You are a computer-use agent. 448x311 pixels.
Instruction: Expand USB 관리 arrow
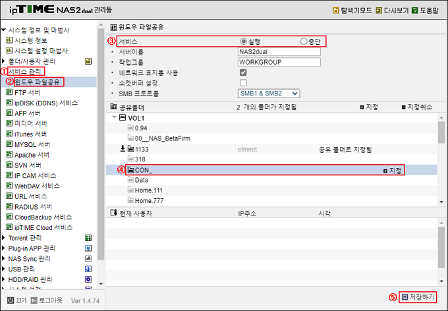(3, 269)
